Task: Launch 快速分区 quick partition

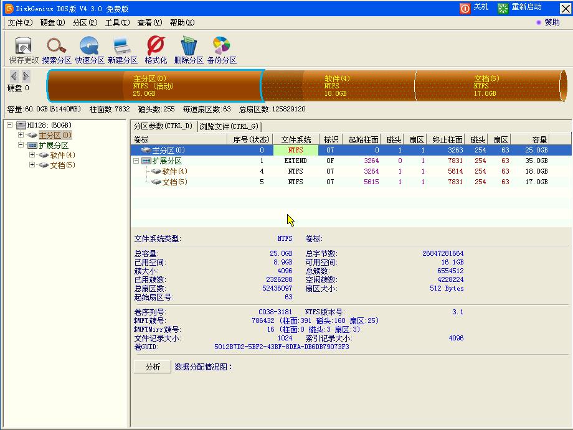Action: point(90,46)
